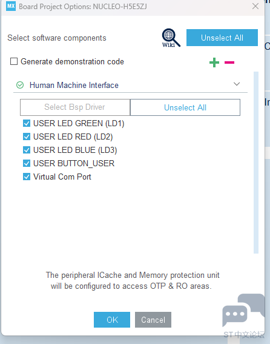
Task: Click the 'Select software components' label
Action: [57, 38]
